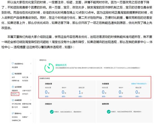Click the 店铺管理 shop icon

tap(13, 100)
